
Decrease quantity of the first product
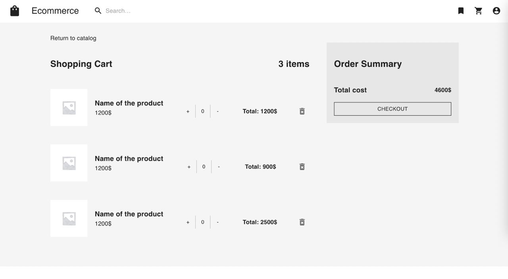[217, 112]
